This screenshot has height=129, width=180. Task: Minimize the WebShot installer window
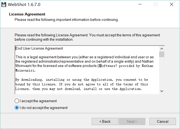(x=140, y=5)
